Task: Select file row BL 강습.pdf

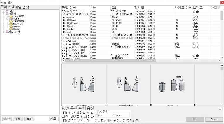Action: pyautogui.click(x=141, y=41)
